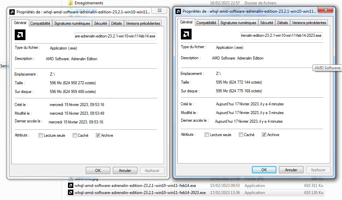Screen dimensions: 342x200
Task: Open Versions précédentes tab in right dialog
Action: pos(309,23)
